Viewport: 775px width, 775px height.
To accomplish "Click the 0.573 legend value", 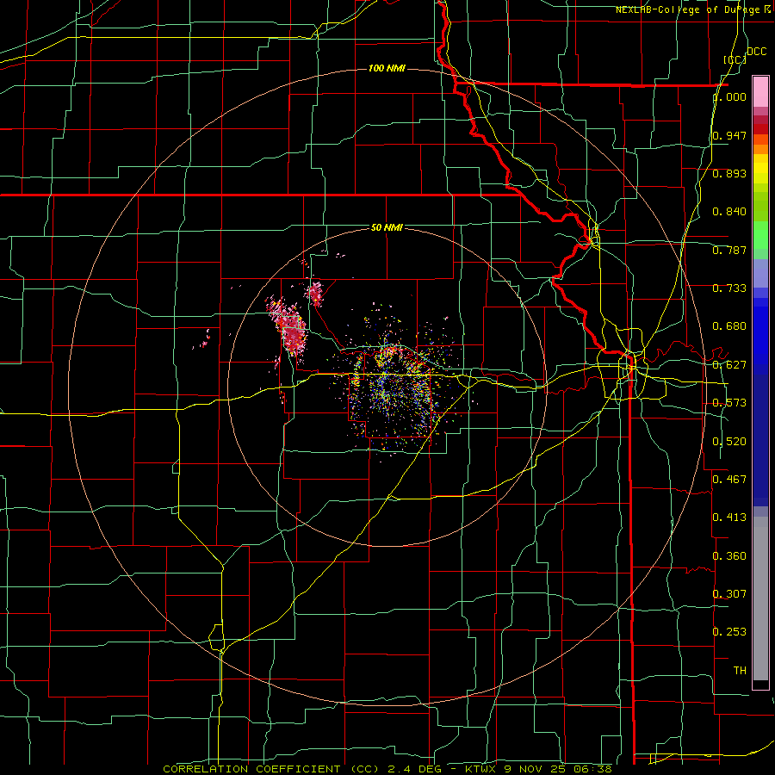I will pyautogui.click(x=729, y=403).
